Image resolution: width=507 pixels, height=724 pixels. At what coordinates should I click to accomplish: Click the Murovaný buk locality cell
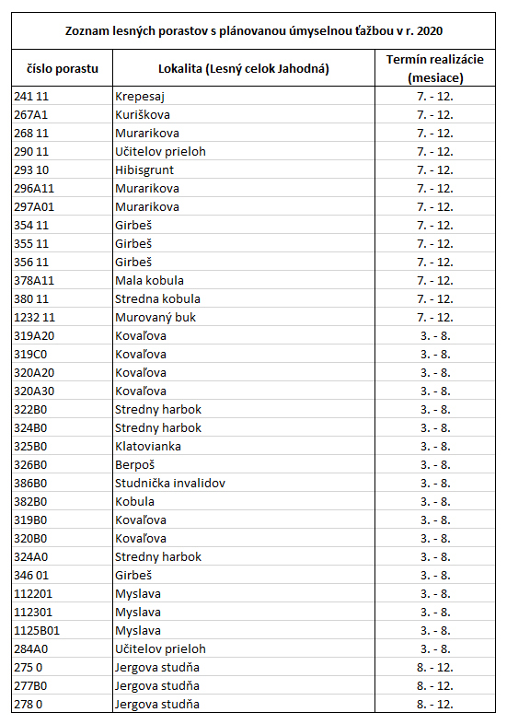click(x=244, y=317)
